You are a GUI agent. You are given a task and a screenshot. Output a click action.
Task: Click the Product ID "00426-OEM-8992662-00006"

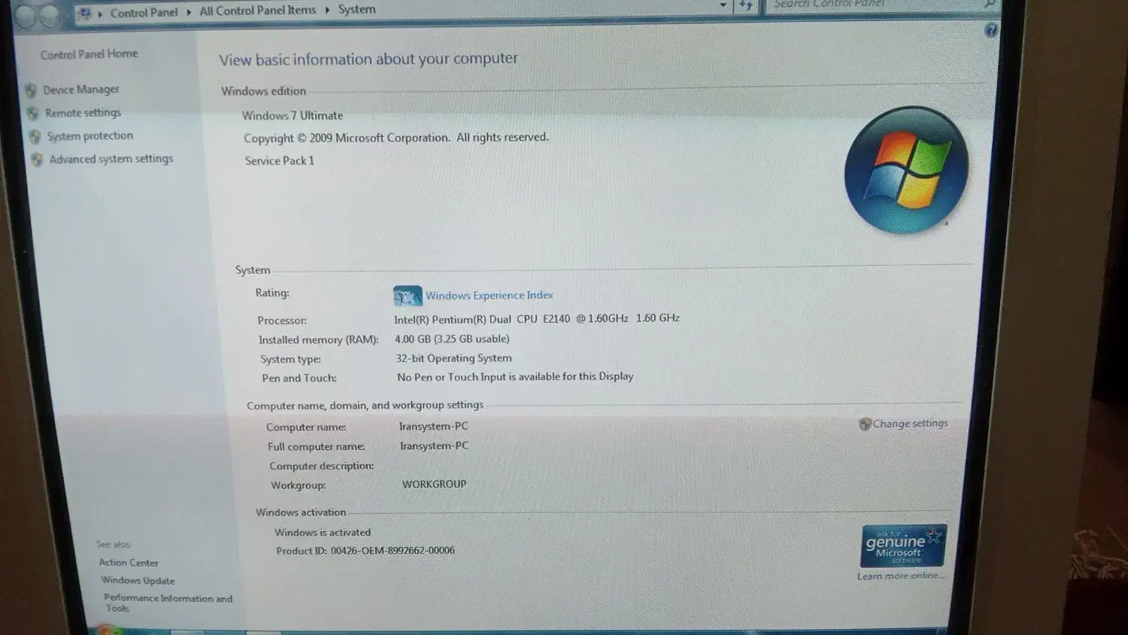pyautogui.click(x=393, y=551)
